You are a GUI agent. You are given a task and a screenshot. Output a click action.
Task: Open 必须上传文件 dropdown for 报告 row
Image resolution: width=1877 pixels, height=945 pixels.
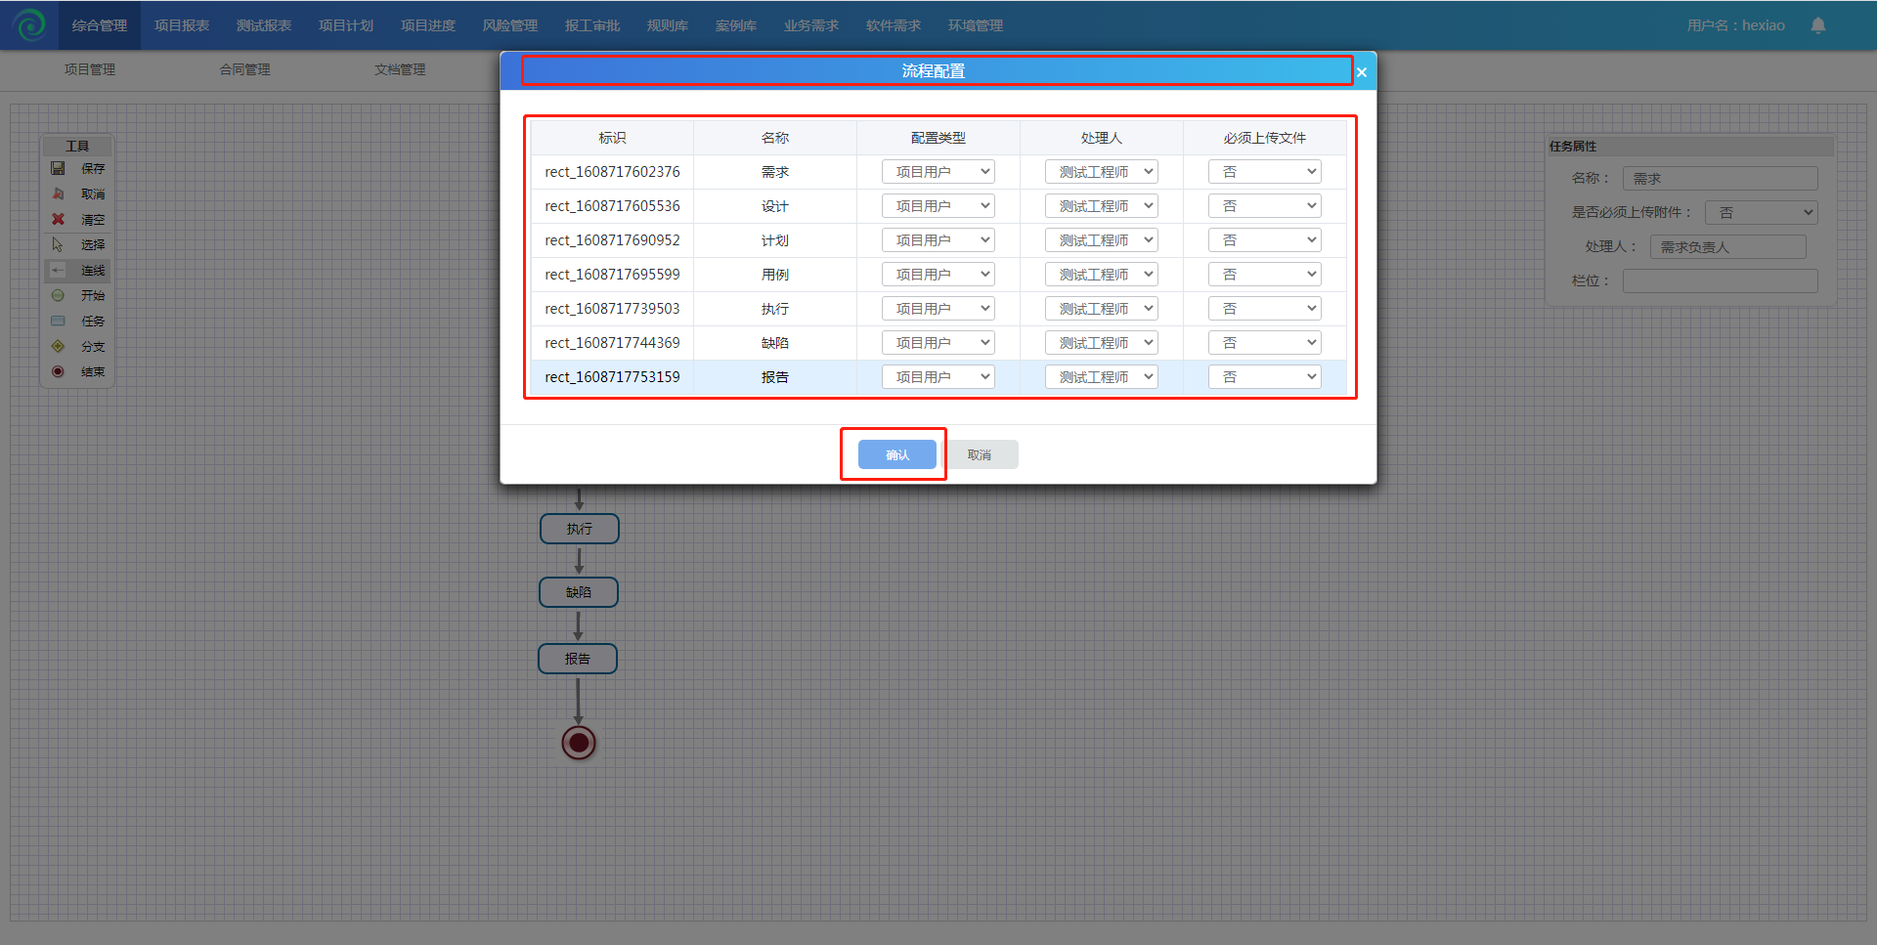click(1264, 377)
